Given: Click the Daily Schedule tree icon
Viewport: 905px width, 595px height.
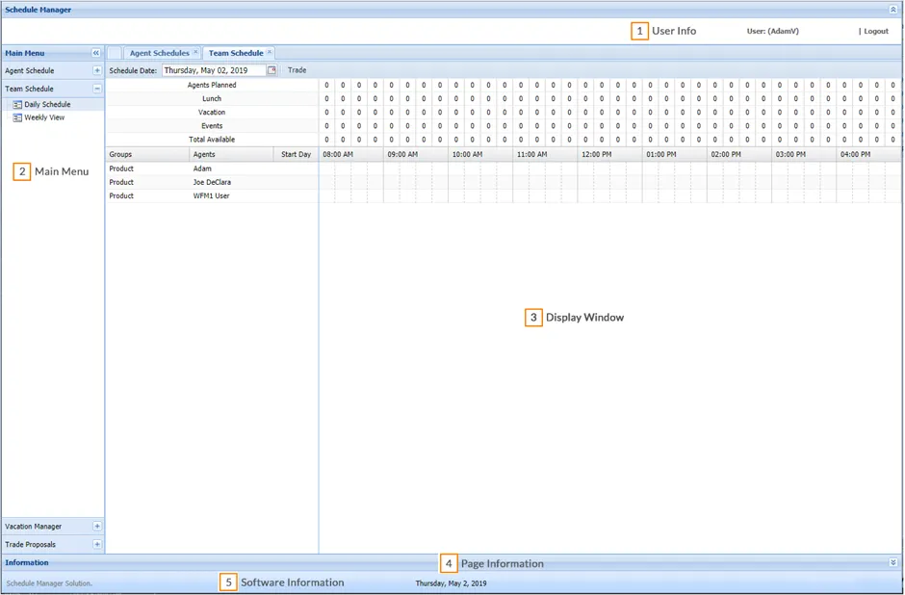Looking at the screenshot, I should (x=17, y=104).
